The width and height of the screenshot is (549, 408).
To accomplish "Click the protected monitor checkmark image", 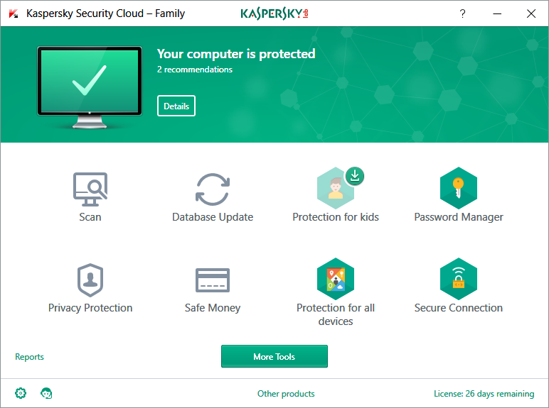I will (x=90, y=87).
